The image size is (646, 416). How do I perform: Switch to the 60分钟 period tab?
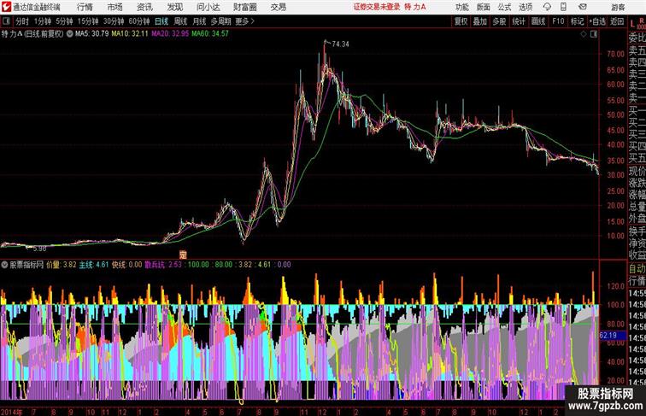tap(138, 21)
